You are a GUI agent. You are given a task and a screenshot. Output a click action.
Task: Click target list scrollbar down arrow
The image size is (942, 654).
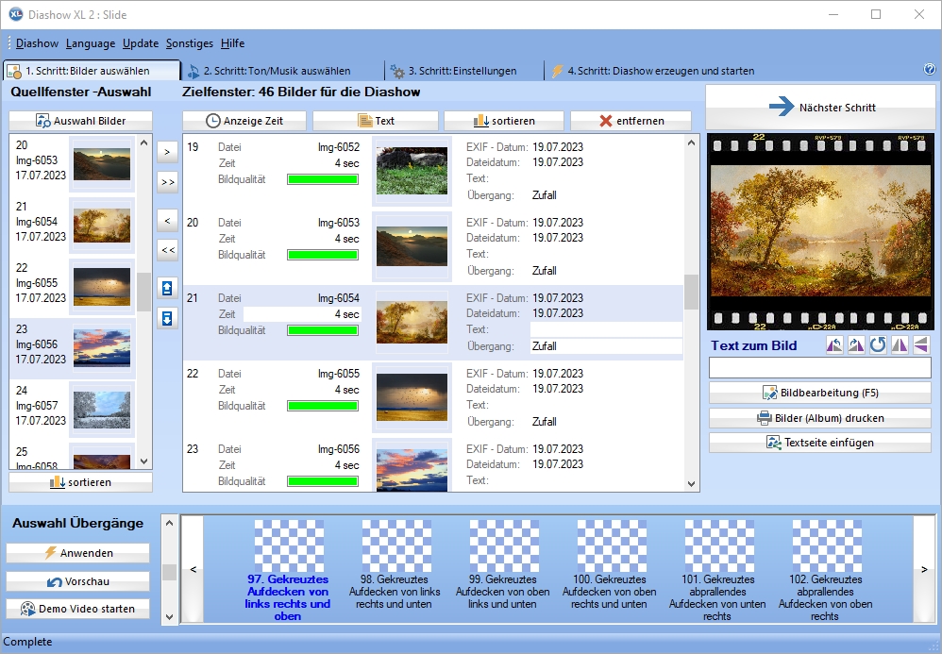point(691,483)
